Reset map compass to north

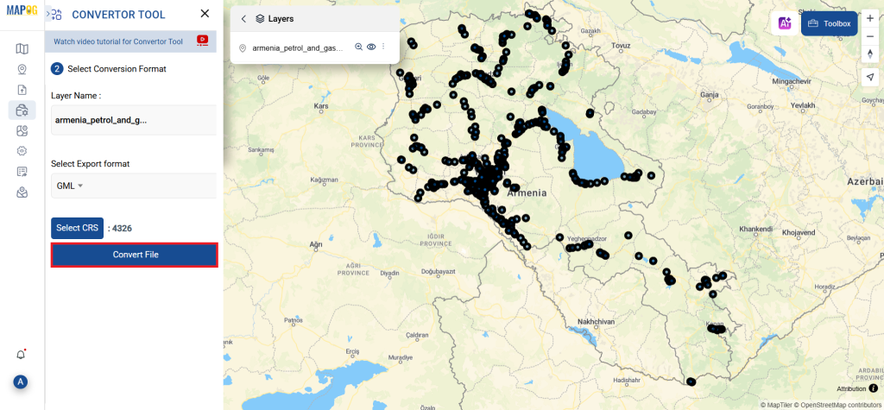(x=870, y=54)
